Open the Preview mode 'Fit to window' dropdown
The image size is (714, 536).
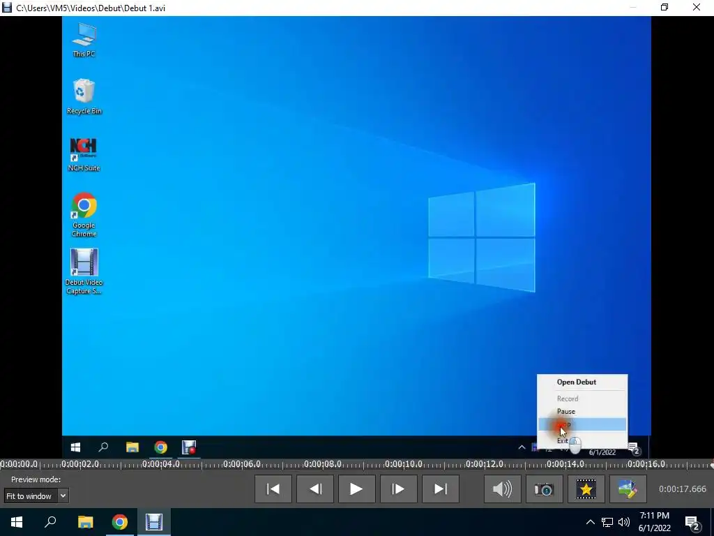click(x=36, y=496)
